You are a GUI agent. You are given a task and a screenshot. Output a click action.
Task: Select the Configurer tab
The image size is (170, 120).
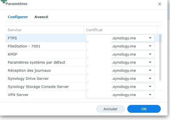(x=18, y=17)
